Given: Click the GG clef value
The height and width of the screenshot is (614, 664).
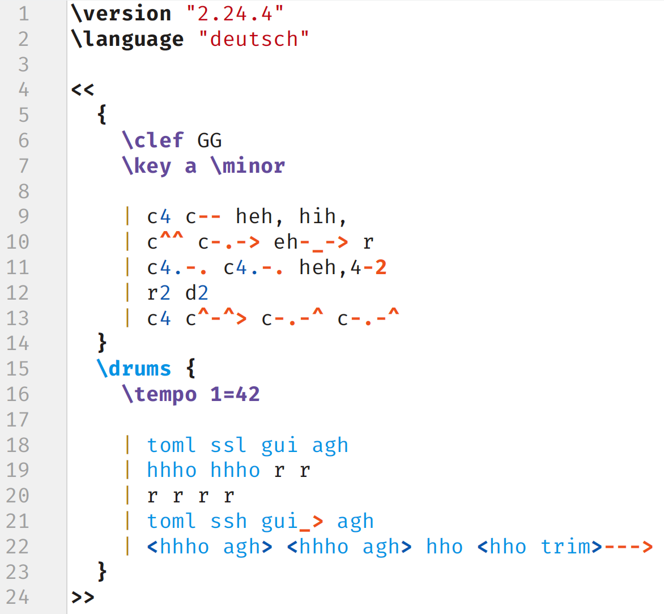Looking at the screenshot, I should (x=210, y=140).
